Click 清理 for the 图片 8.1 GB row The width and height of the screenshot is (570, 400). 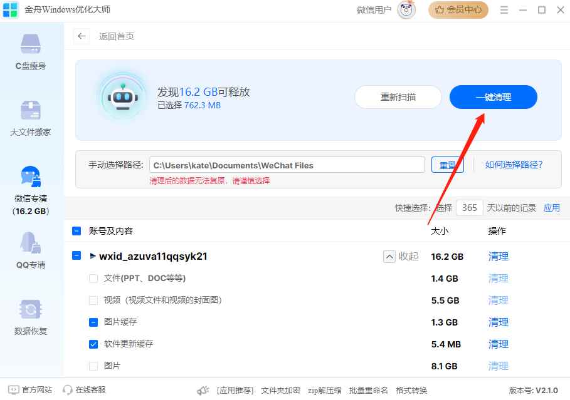point(498,366)
